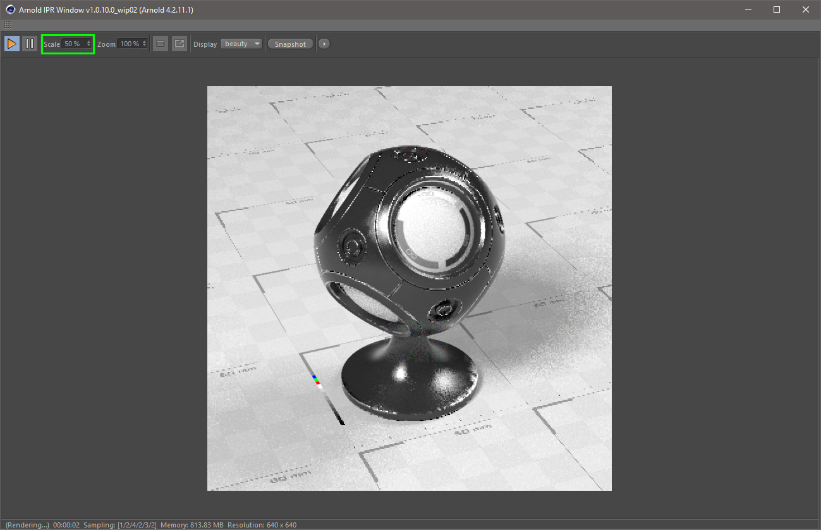821x530 pixels.
Task: Click the Arnold IPR Window title text
Action: tap(106, 9)
